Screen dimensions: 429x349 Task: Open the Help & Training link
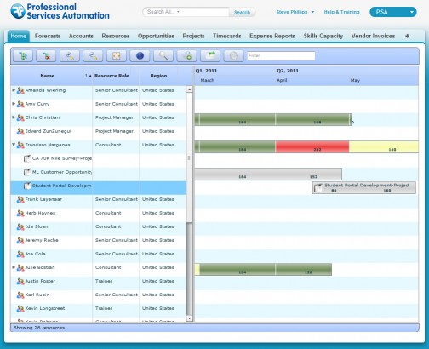click(341, 12)
